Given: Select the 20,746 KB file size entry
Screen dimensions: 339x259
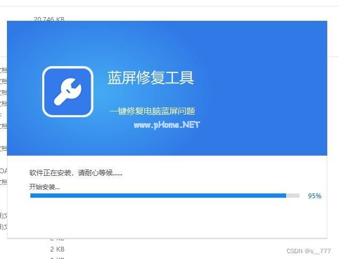Looking at the screenshot, I should point(49,19).
